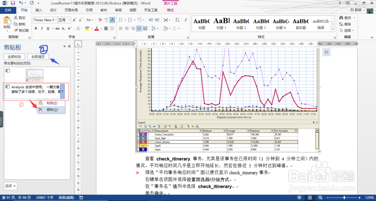Click the proofing status icon in status bar

pos(81,198)
